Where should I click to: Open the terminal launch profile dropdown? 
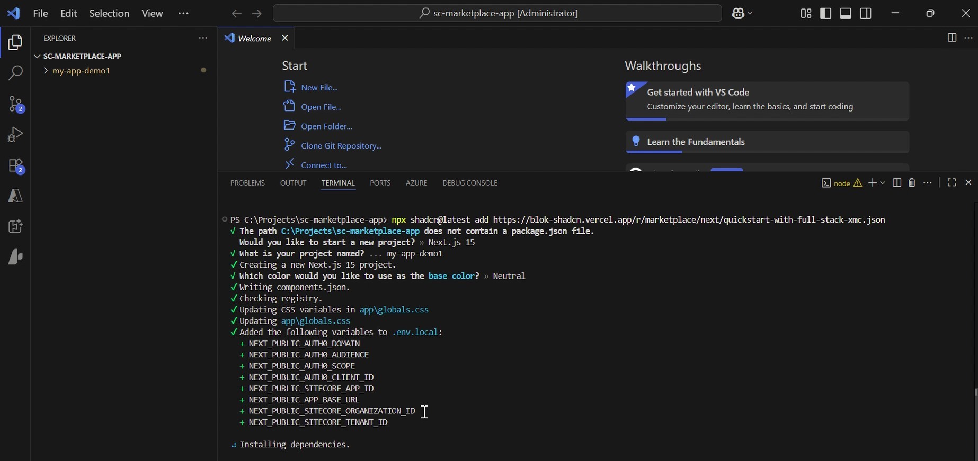pyautogui.click(x=883, y=183)
